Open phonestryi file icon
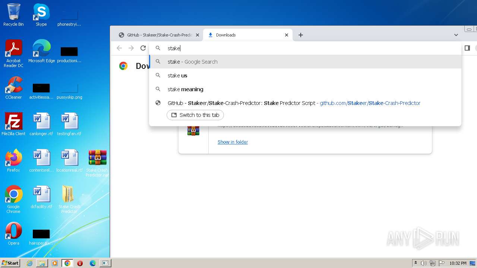The image size is (477, 268). point(69,17)
